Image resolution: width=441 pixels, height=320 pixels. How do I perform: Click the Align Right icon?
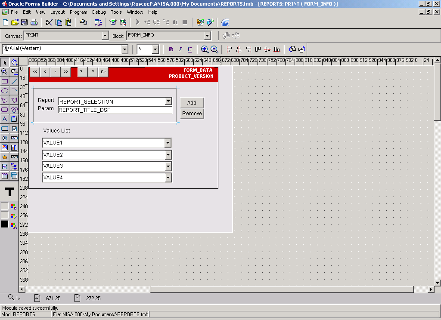(248, 49)
